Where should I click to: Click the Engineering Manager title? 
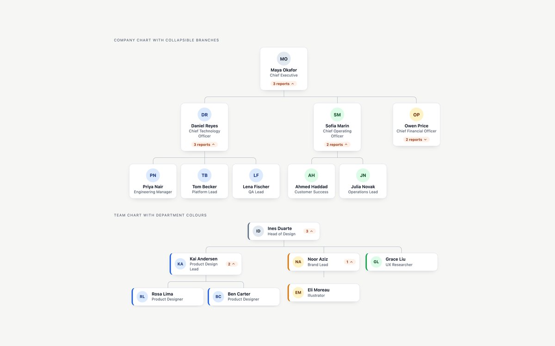(153, 192)
